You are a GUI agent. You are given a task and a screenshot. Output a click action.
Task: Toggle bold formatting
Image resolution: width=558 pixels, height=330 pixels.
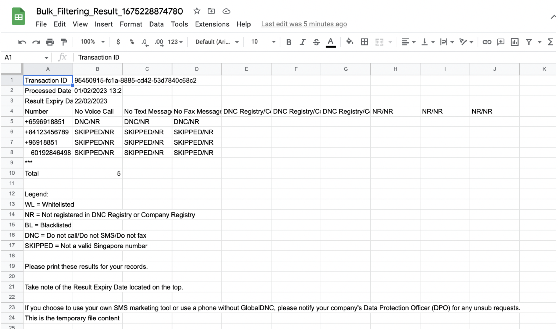(x=289, y=42)
